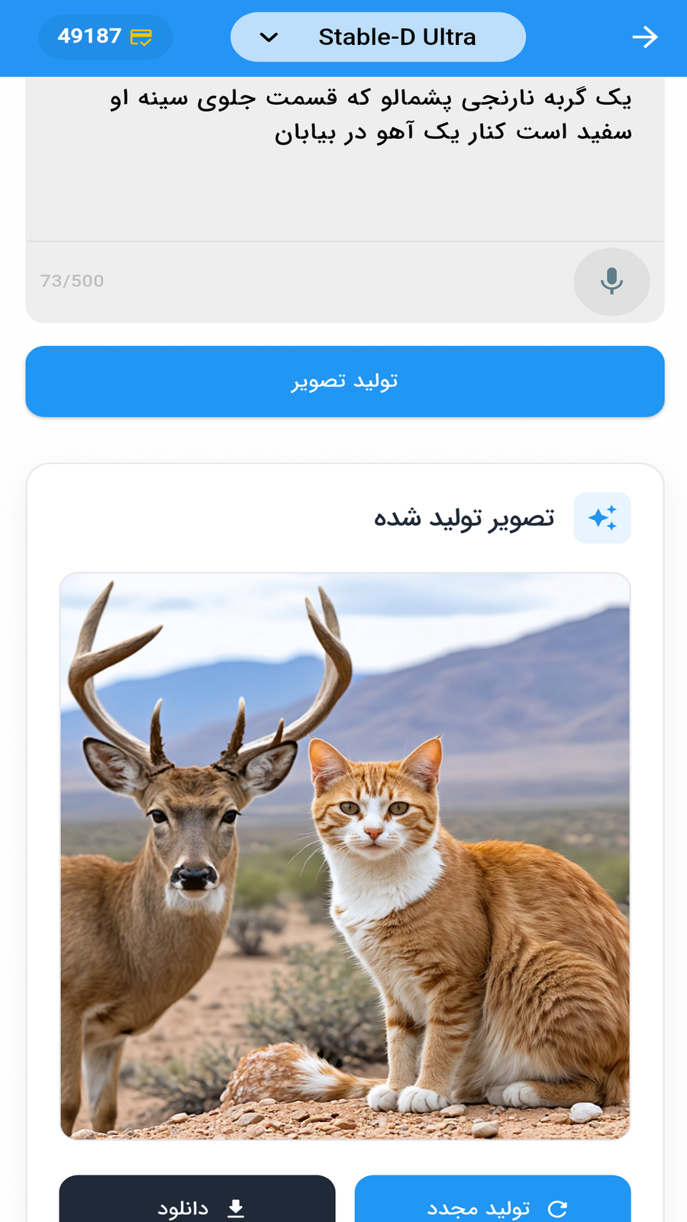Click the blue تولید تصویر generate button
This screenshot has width=687, height=1222.
point(345,381)
